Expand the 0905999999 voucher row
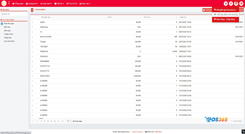 pyautogui.click(x=32, y=61)
